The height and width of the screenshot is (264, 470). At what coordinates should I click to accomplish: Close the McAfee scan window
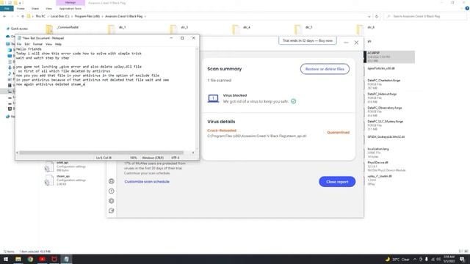click(x=356, y=43)
